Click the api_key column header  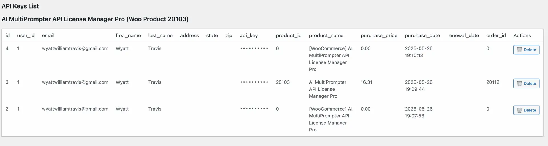[x=249, y=36]
